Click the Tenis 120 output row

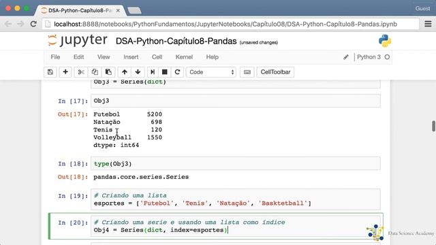pos(127,130)
